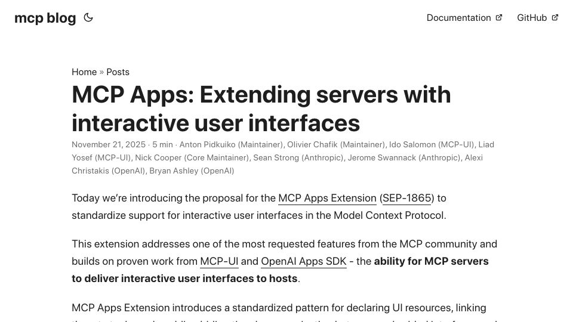Follow the MCP-UI link in the paragraph

(x=219, y=261)
